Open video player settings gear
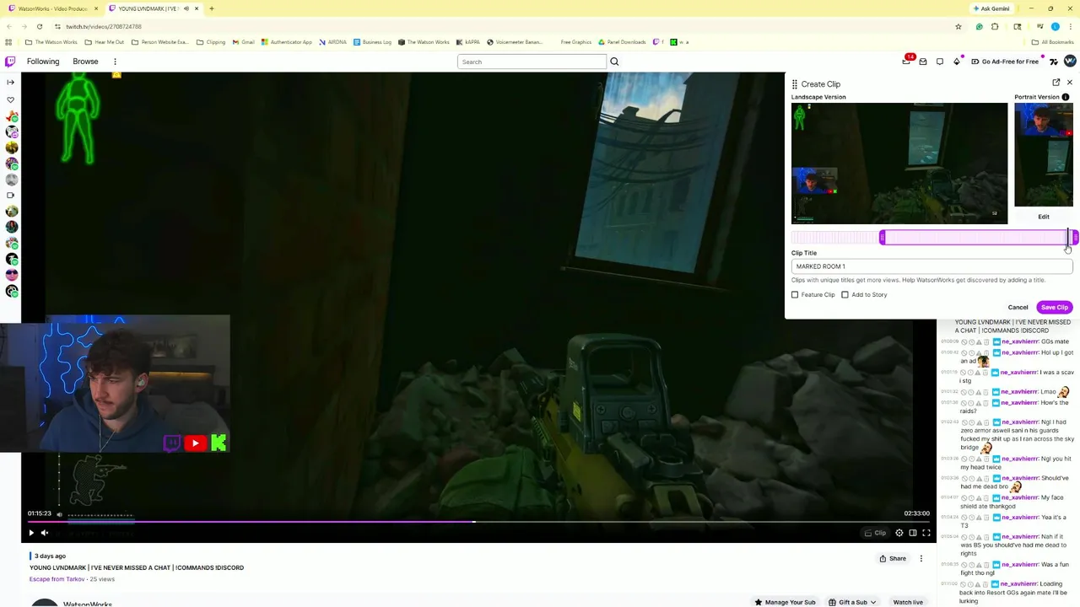The height and width of the screenshot is (607, 1080). pyautogui.click(x=899, y=533)
